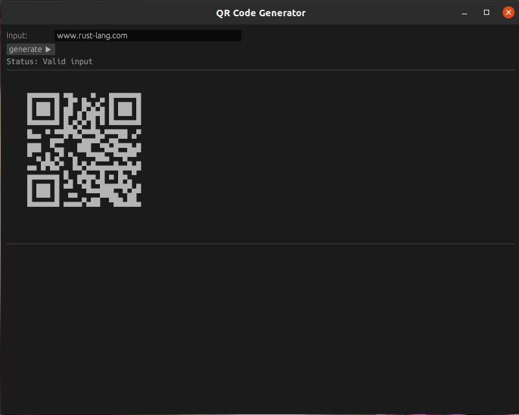Close the QR Code Generator window
Screen dimensions: 519x415
click(x=509, y=12)
